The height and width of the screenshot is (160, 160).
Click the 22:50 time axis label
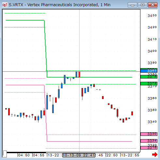click(x=112, y=155)
